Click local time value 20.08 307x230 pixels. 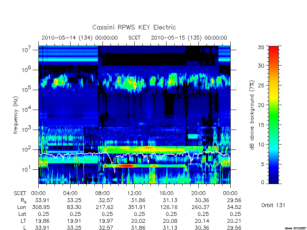click(170, 221)
